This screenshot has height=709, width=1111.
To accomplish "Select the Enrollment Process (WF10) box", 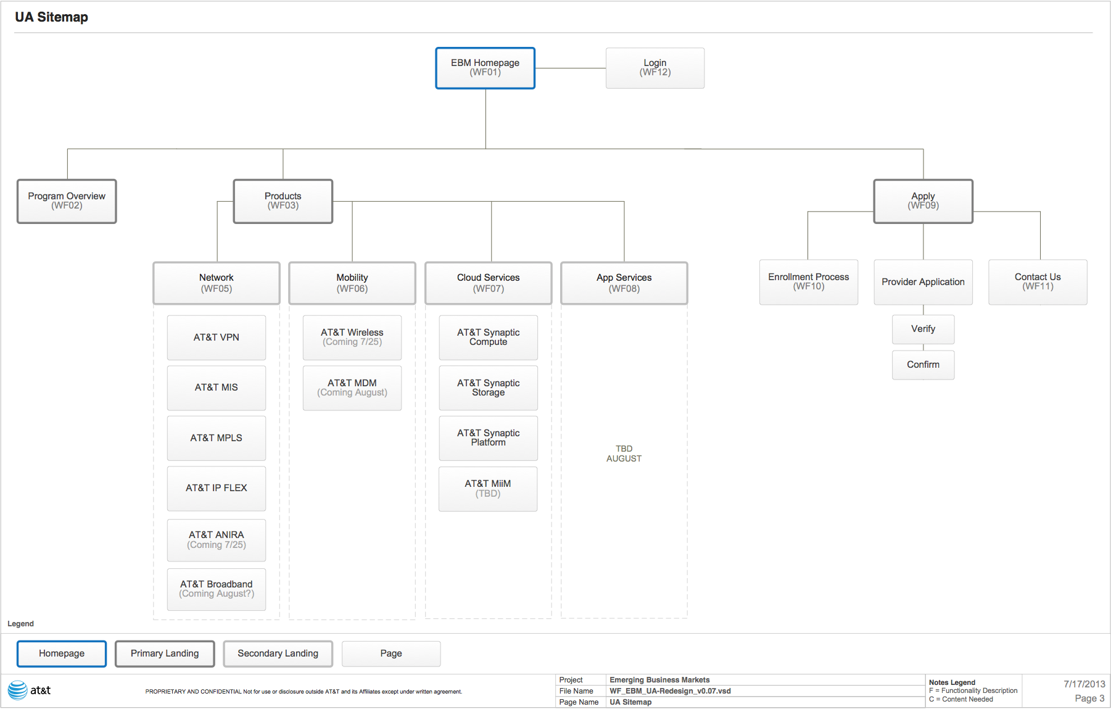I will (809, 282).
